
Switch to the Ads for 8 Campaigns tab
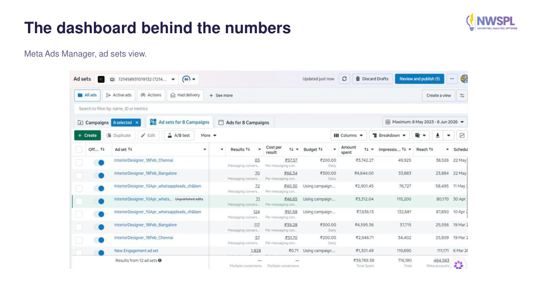(x=244, y=123)
